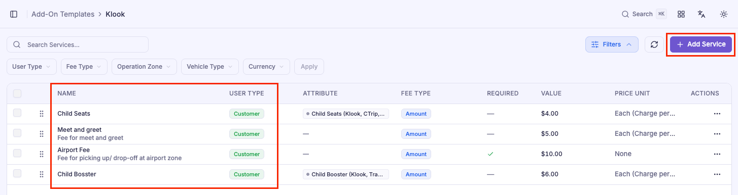
Task: Click the ATTRIBUTE column header
Action: click(320, 93)
